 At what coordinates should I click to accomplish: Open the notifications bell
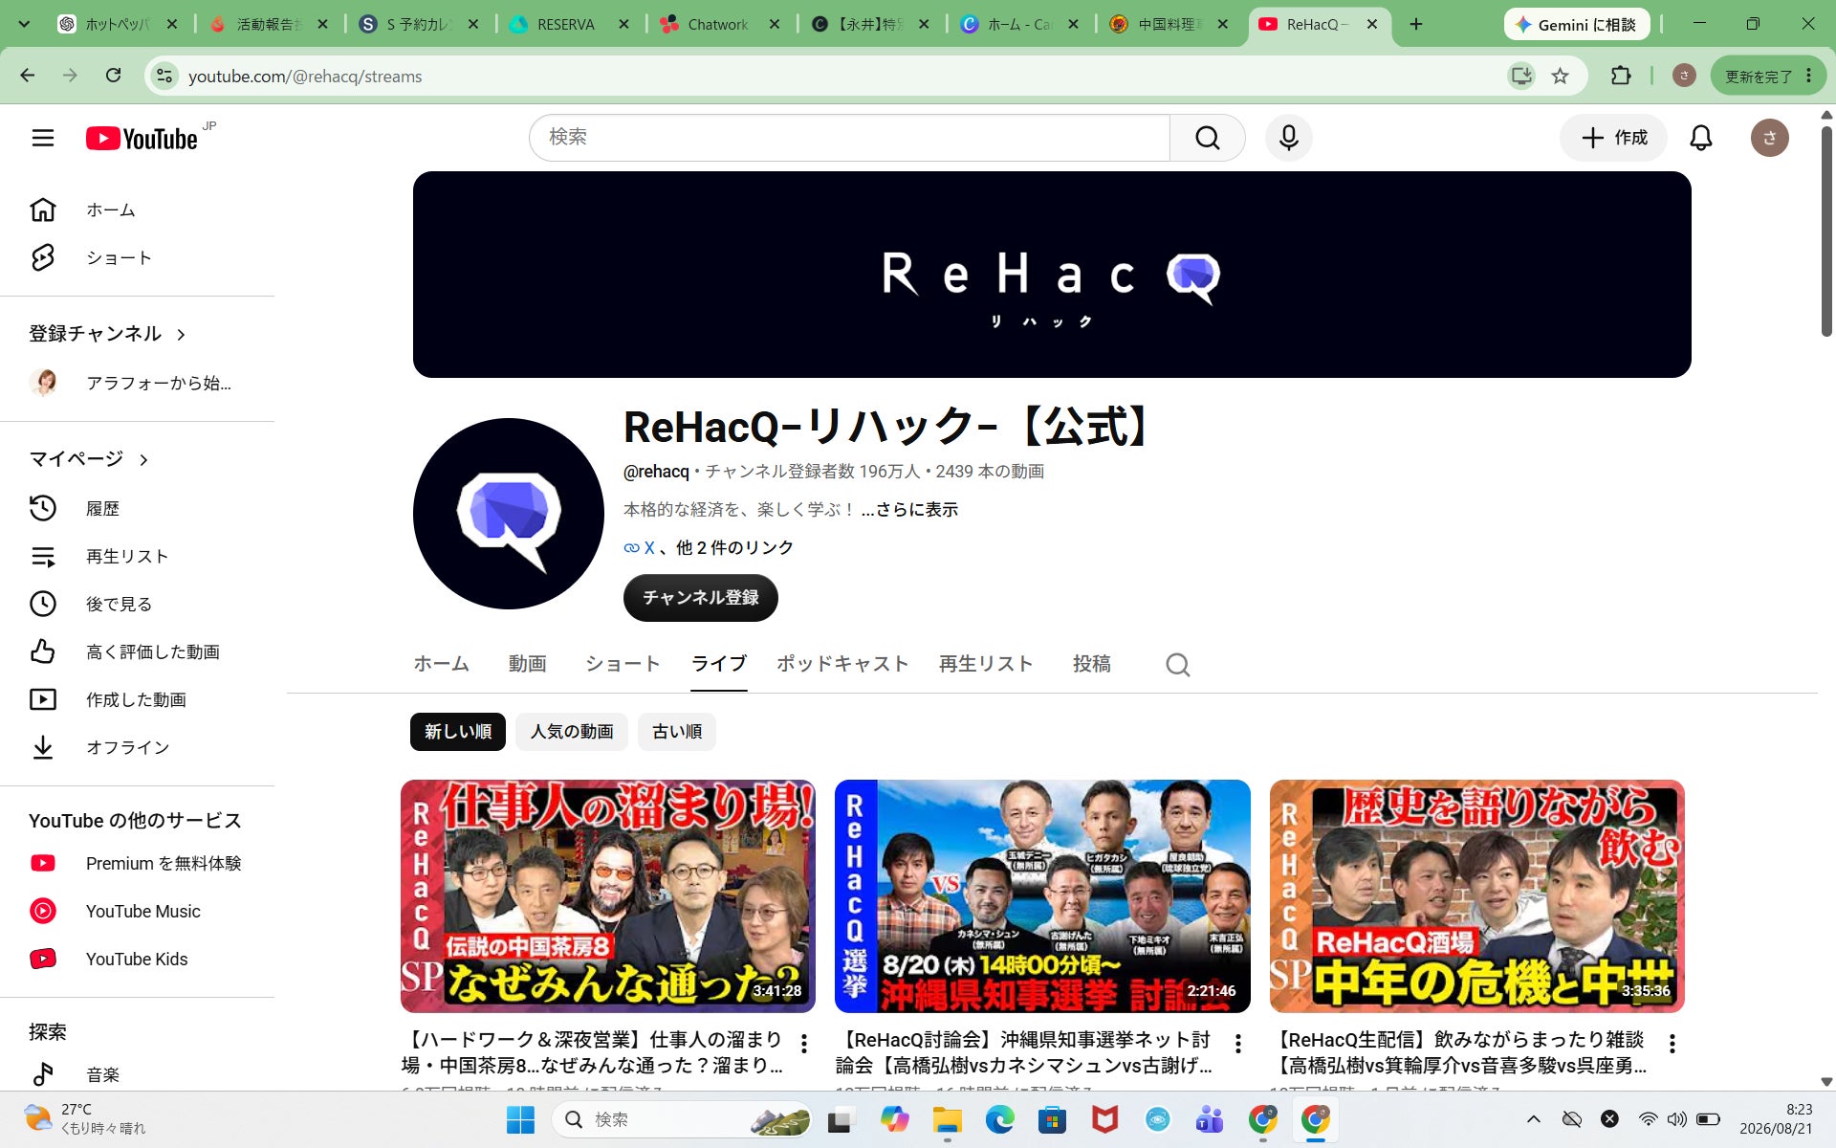(x=1700, y=138)
